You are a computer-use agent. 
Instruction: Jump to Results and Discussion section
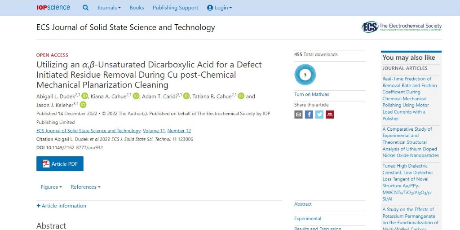click(318, 229)
